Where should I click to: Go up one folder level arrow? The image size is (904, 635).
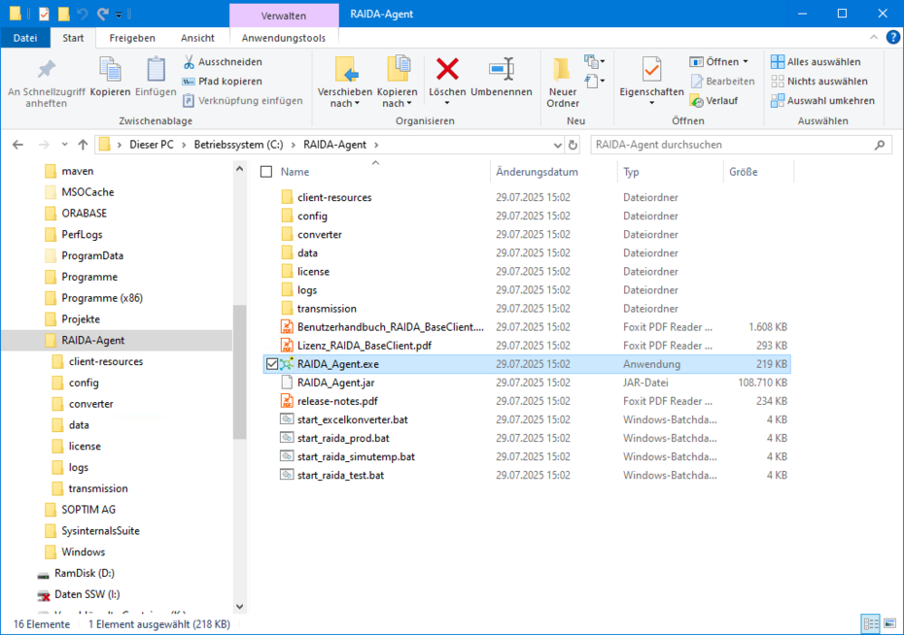click(83, 145)
